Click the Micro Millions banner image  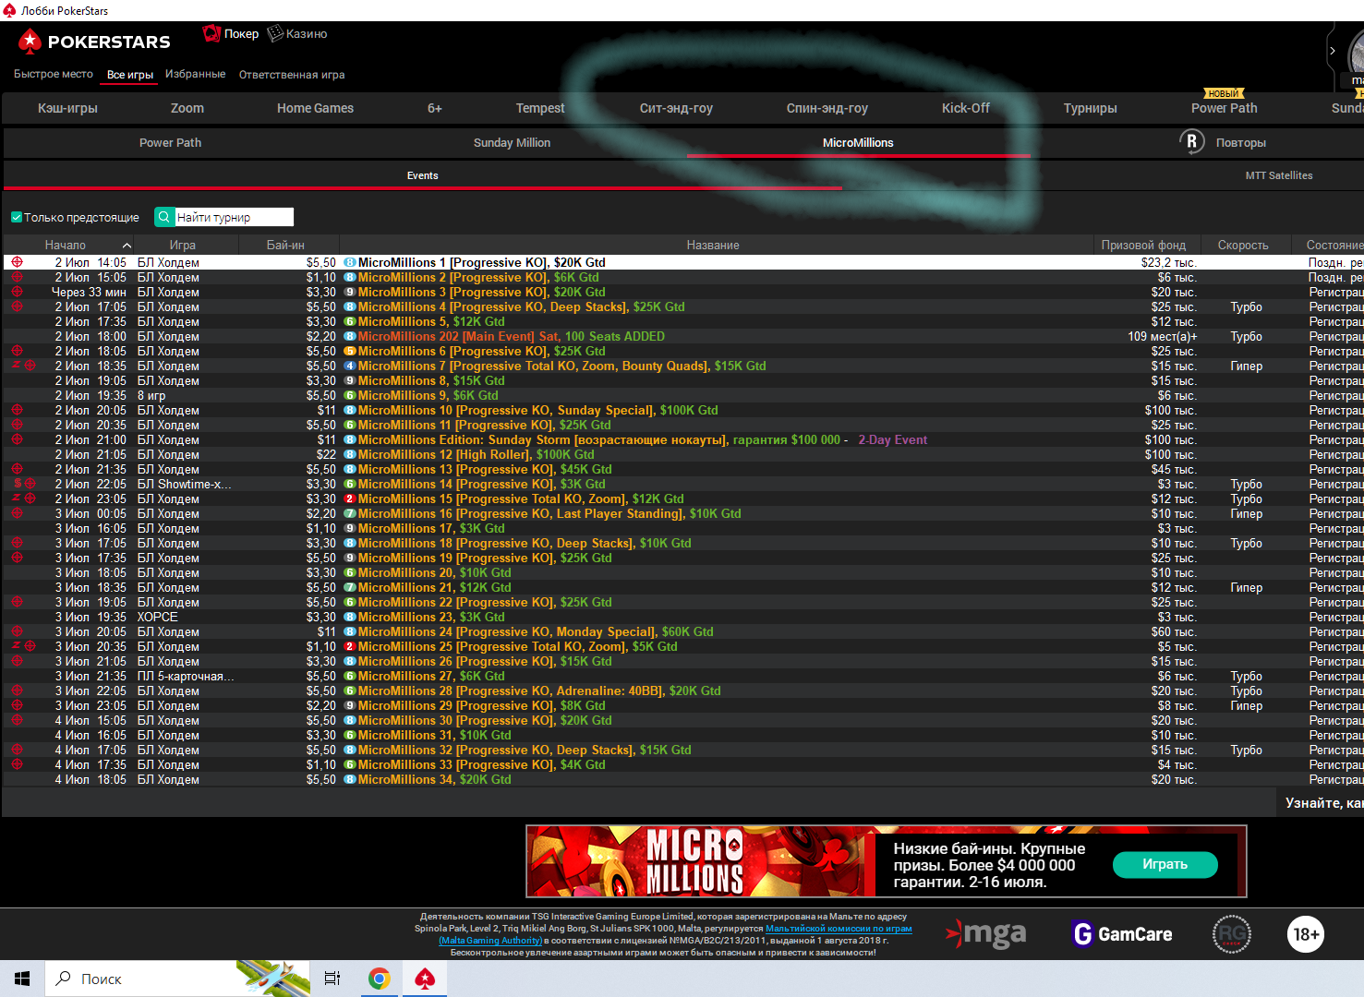pos(701,861)
